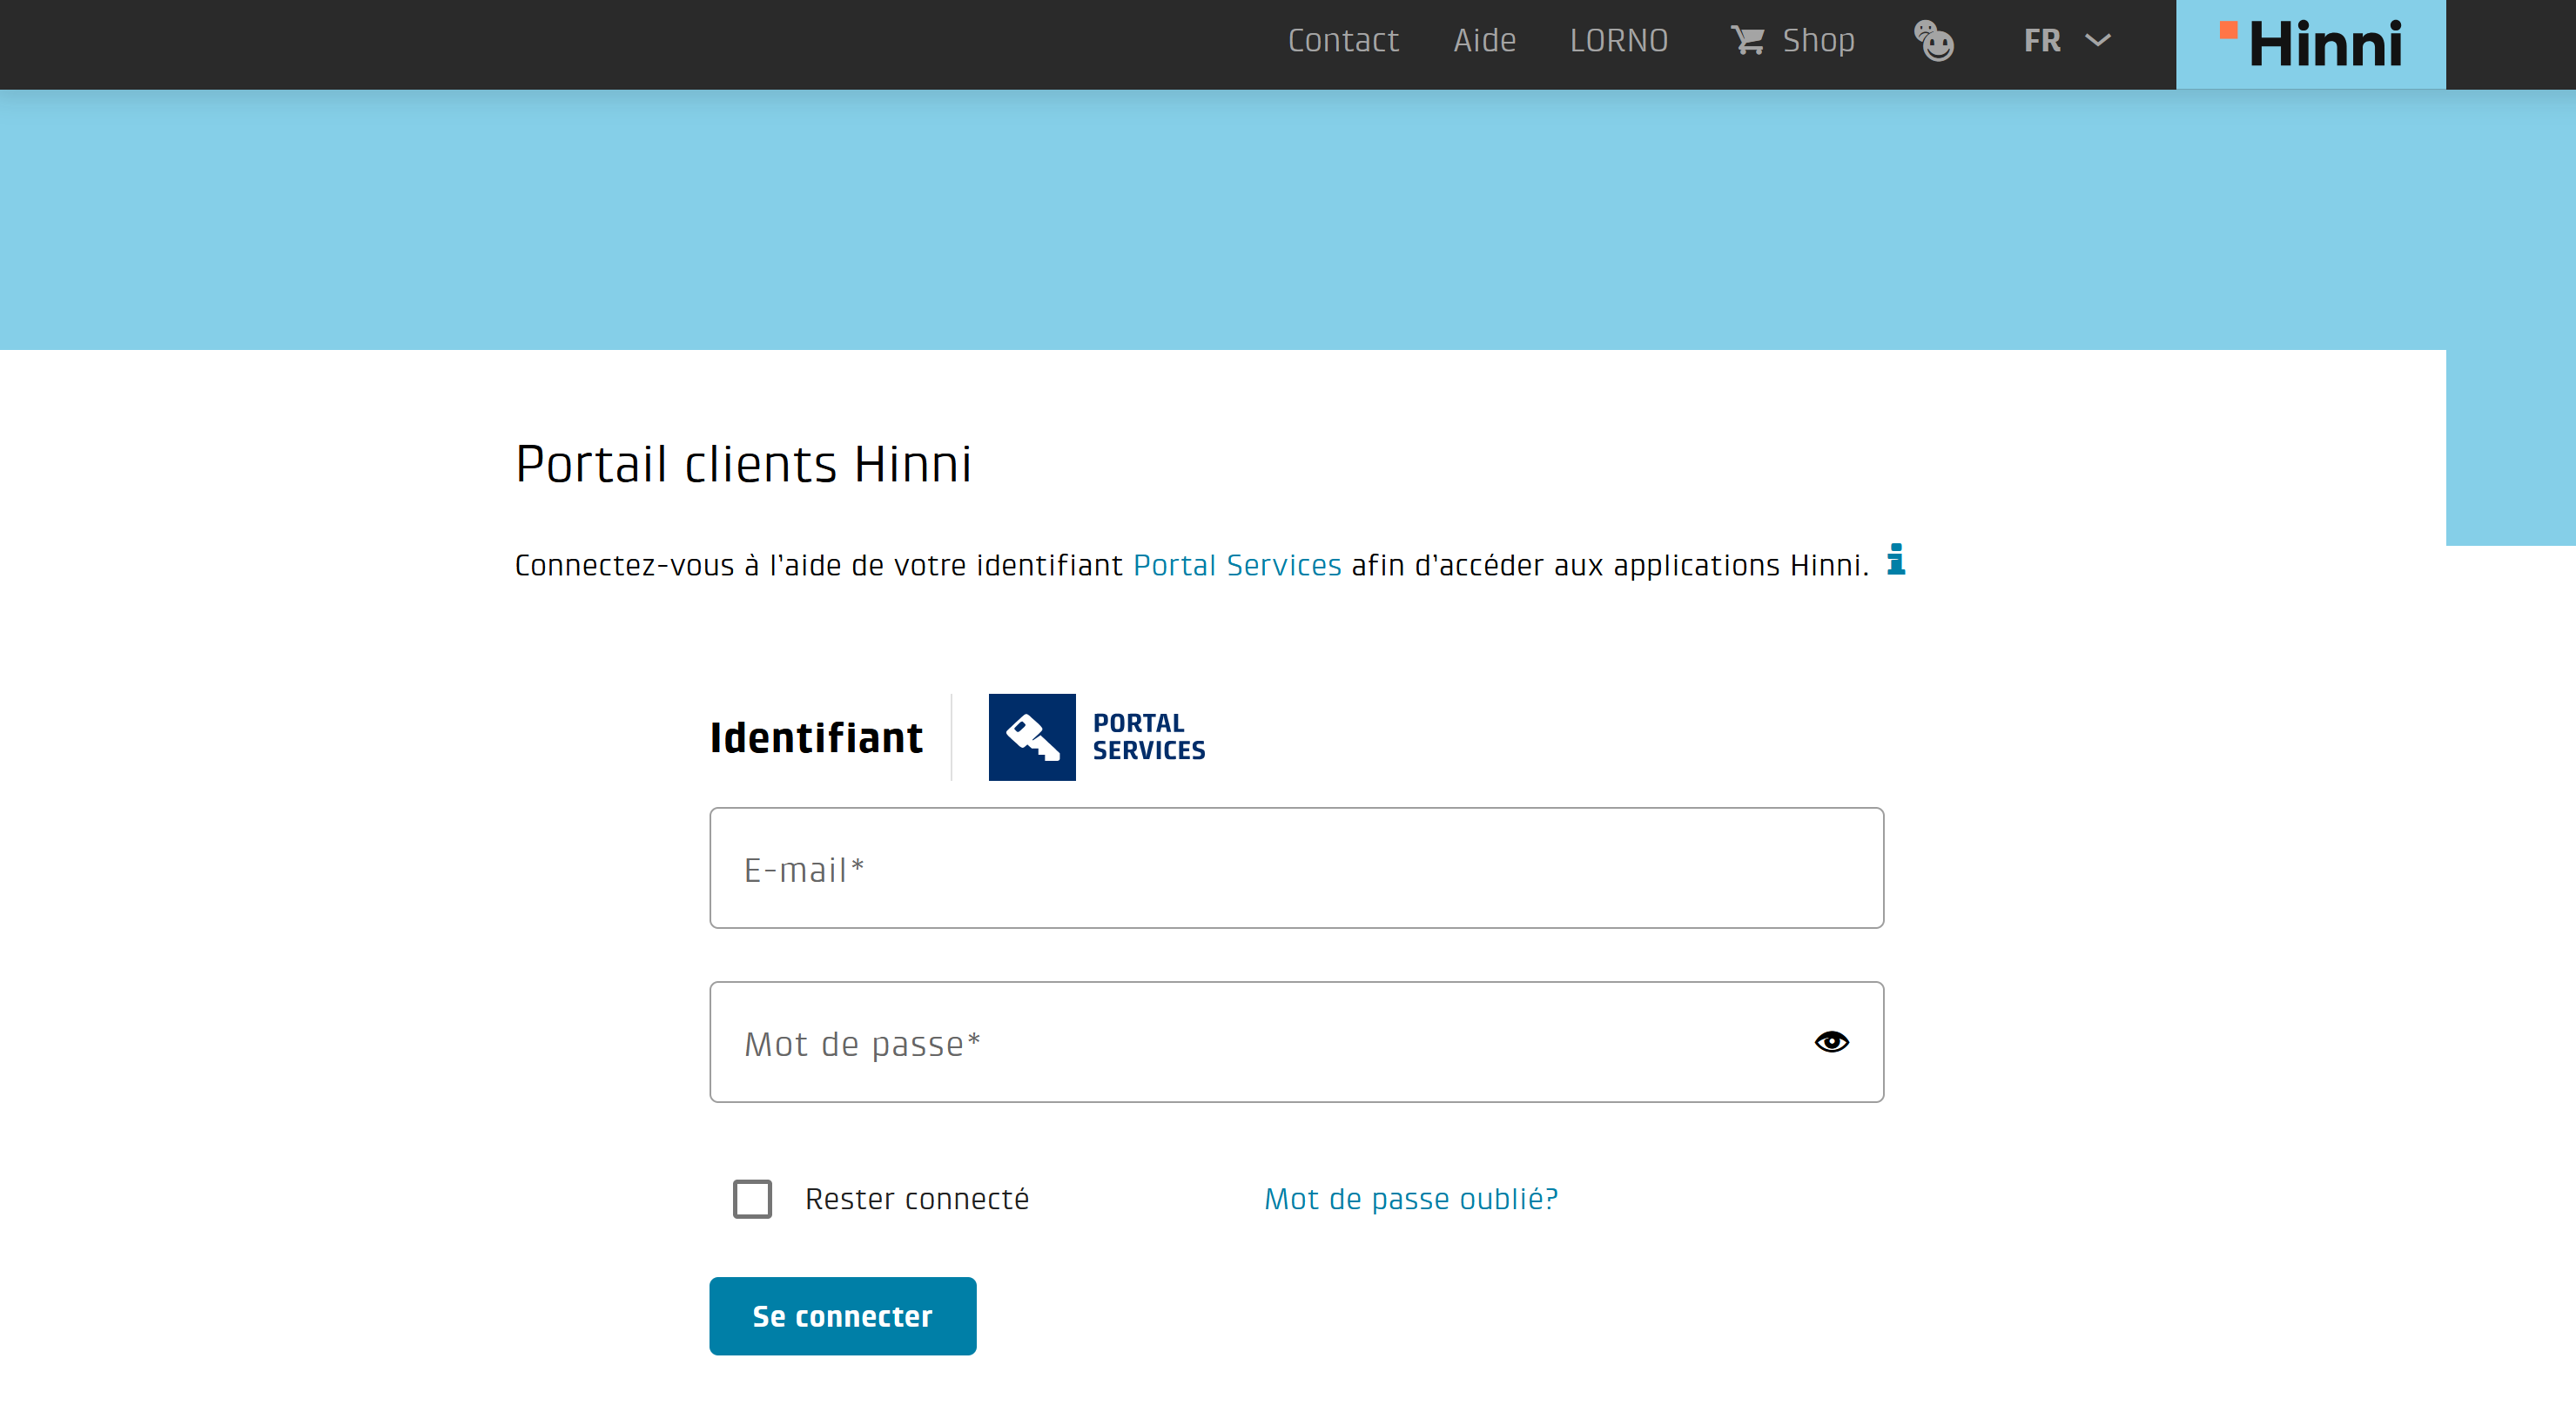Image resolution: width=2576 pixels, height=1419 pixels.
Task: Expand the FR language chevron
Action: coord(2098,41)
